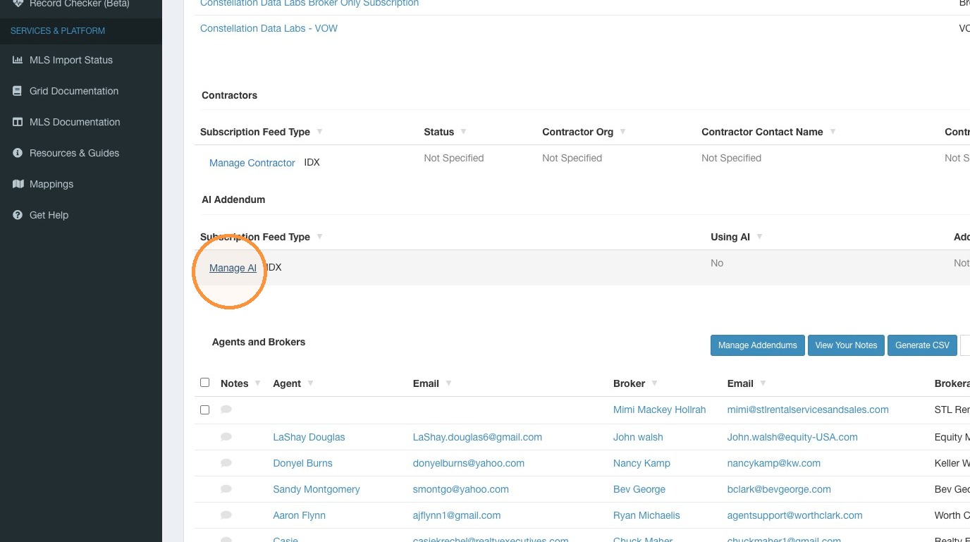Open broker Nancy Kamp link
The width and height of the screenshot is (970, 542).
pyautogui.click(x=641, y=463)
